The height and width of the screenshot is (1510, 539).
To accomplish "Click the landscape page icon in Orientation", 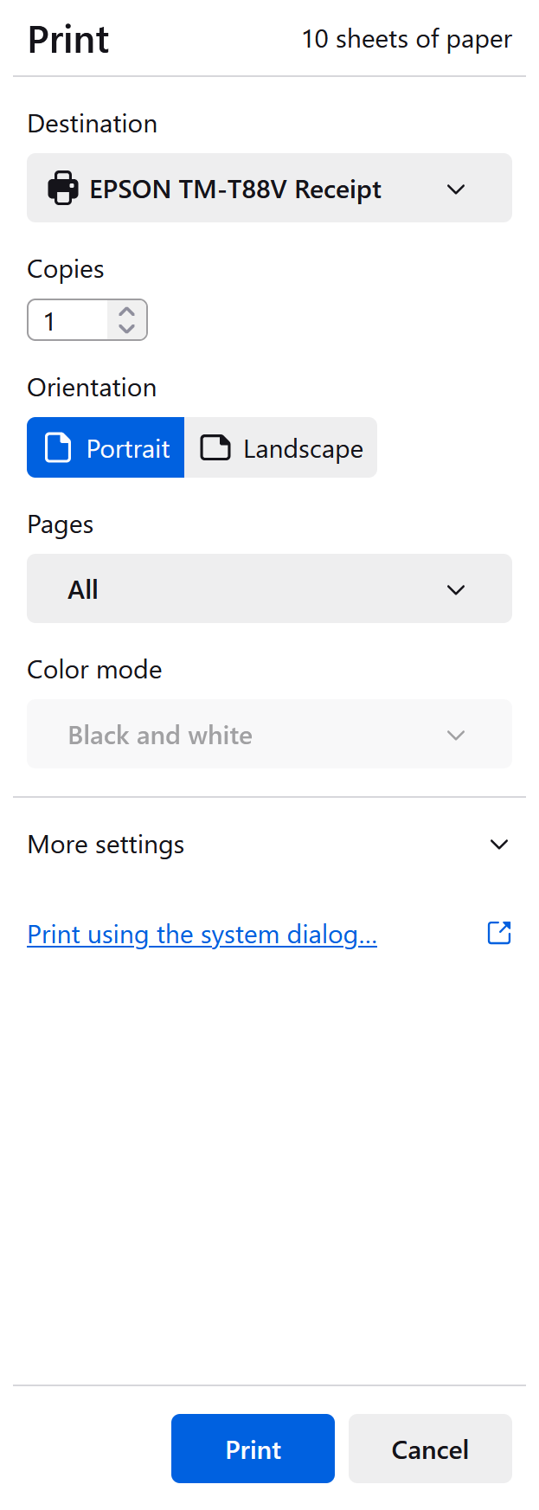I will (x=214, y=447).
